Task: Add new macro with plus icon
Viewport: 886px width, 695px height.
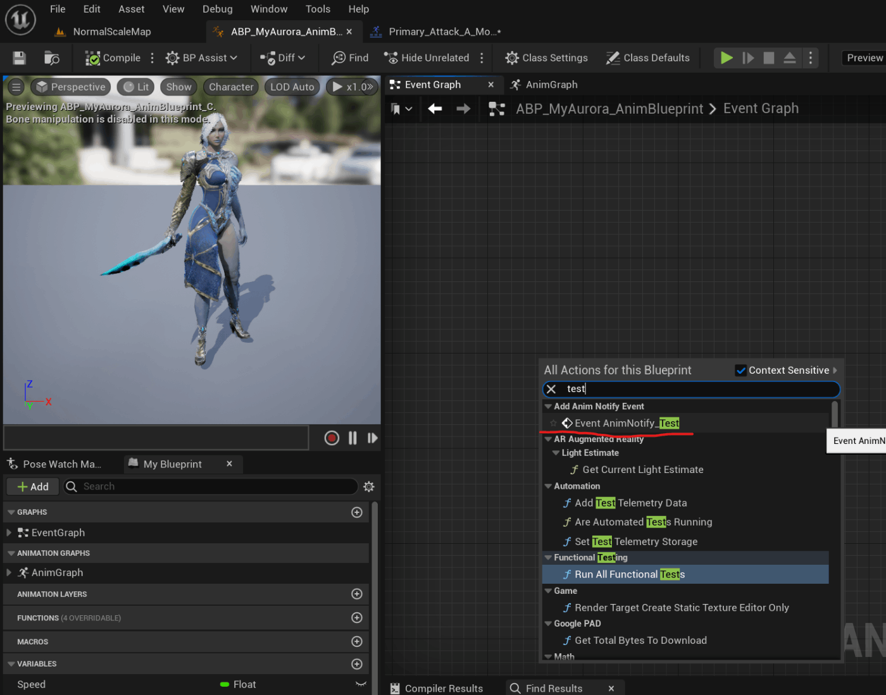Action: point(357,641)
